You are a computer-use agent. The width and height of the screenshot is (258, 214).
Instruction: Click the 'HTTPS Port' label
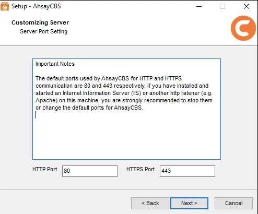click(140, 169)
